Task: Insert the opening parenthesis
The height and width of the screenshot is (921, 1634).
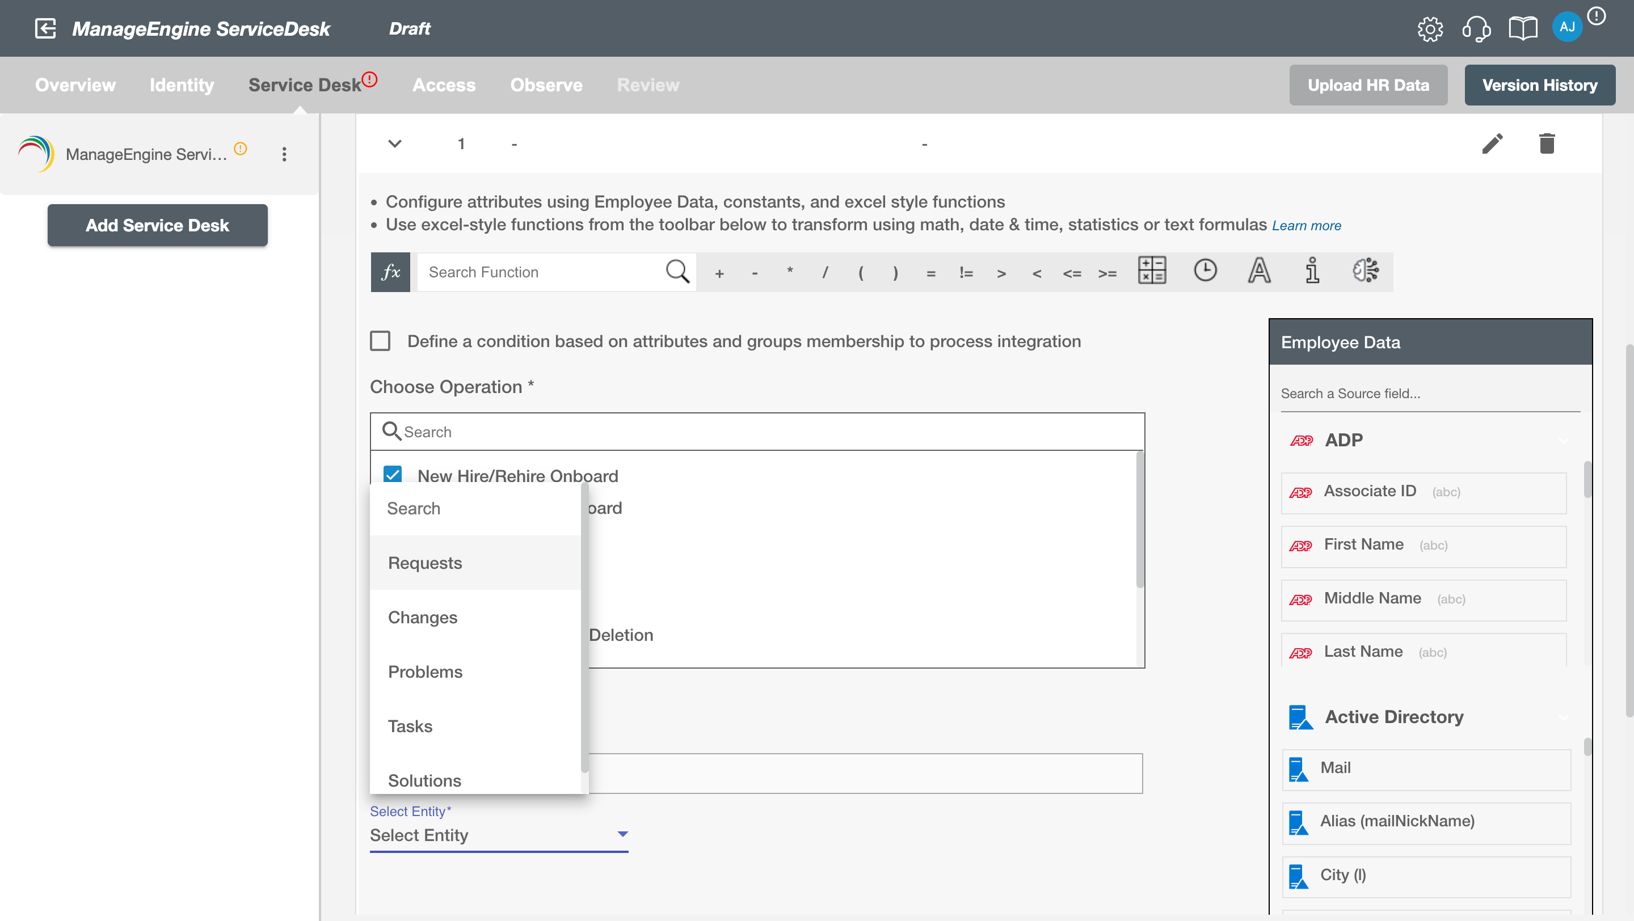Action: click(861, 273)
